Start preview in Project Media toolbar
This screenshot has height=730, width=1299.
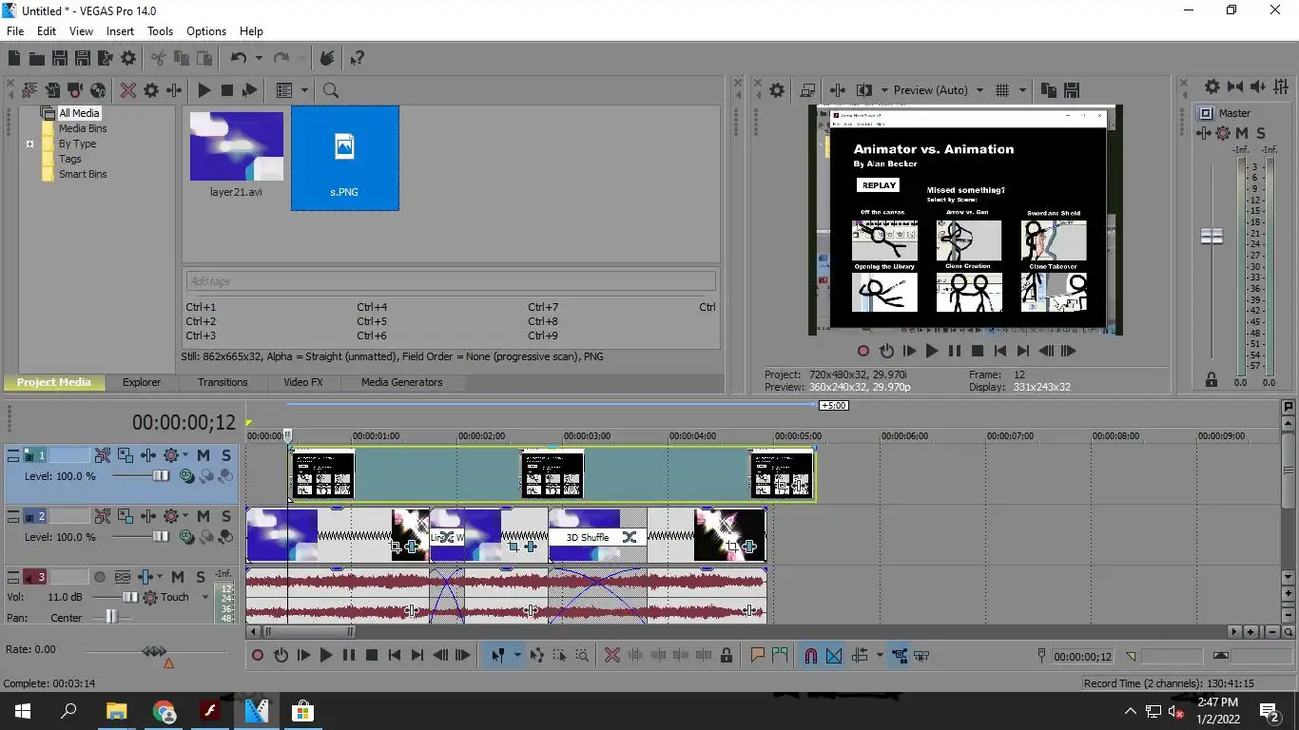(204, 90)
